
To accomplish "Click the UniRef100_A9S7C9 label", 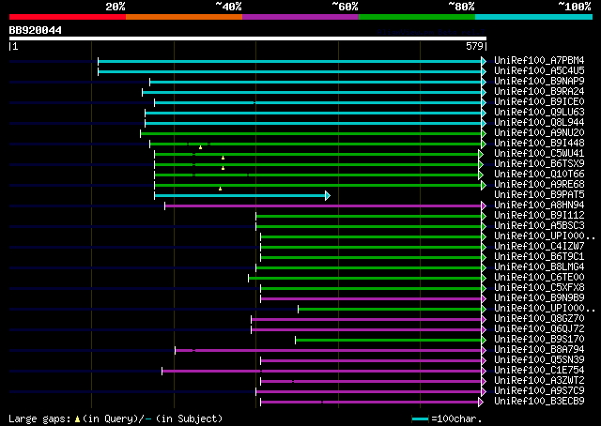I will (539, 391).
